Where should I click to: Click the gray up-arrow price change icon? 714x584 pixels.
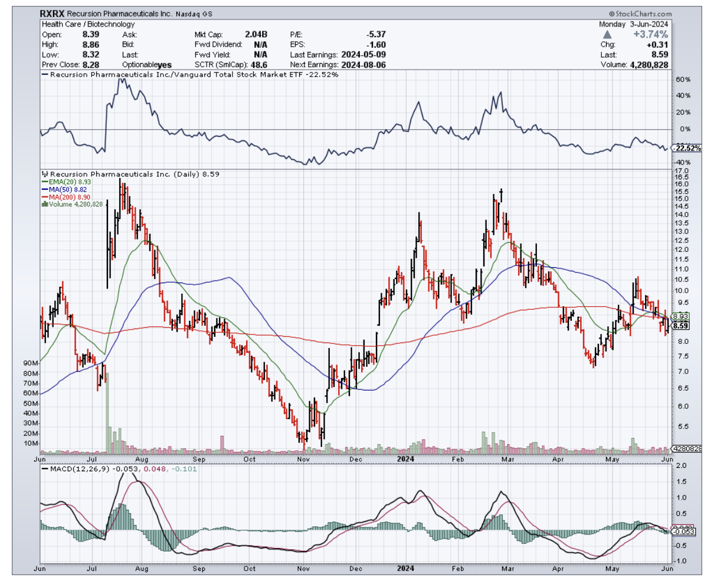point(607,35)
